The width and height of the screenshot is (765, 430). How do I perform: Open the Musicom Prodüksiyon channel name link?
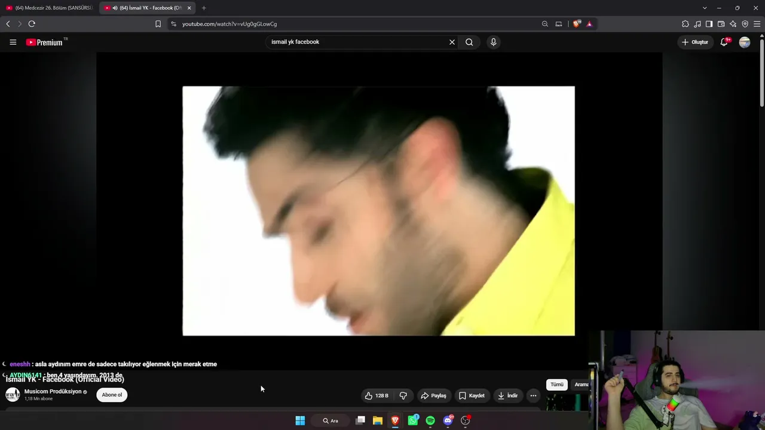(53, 392)
